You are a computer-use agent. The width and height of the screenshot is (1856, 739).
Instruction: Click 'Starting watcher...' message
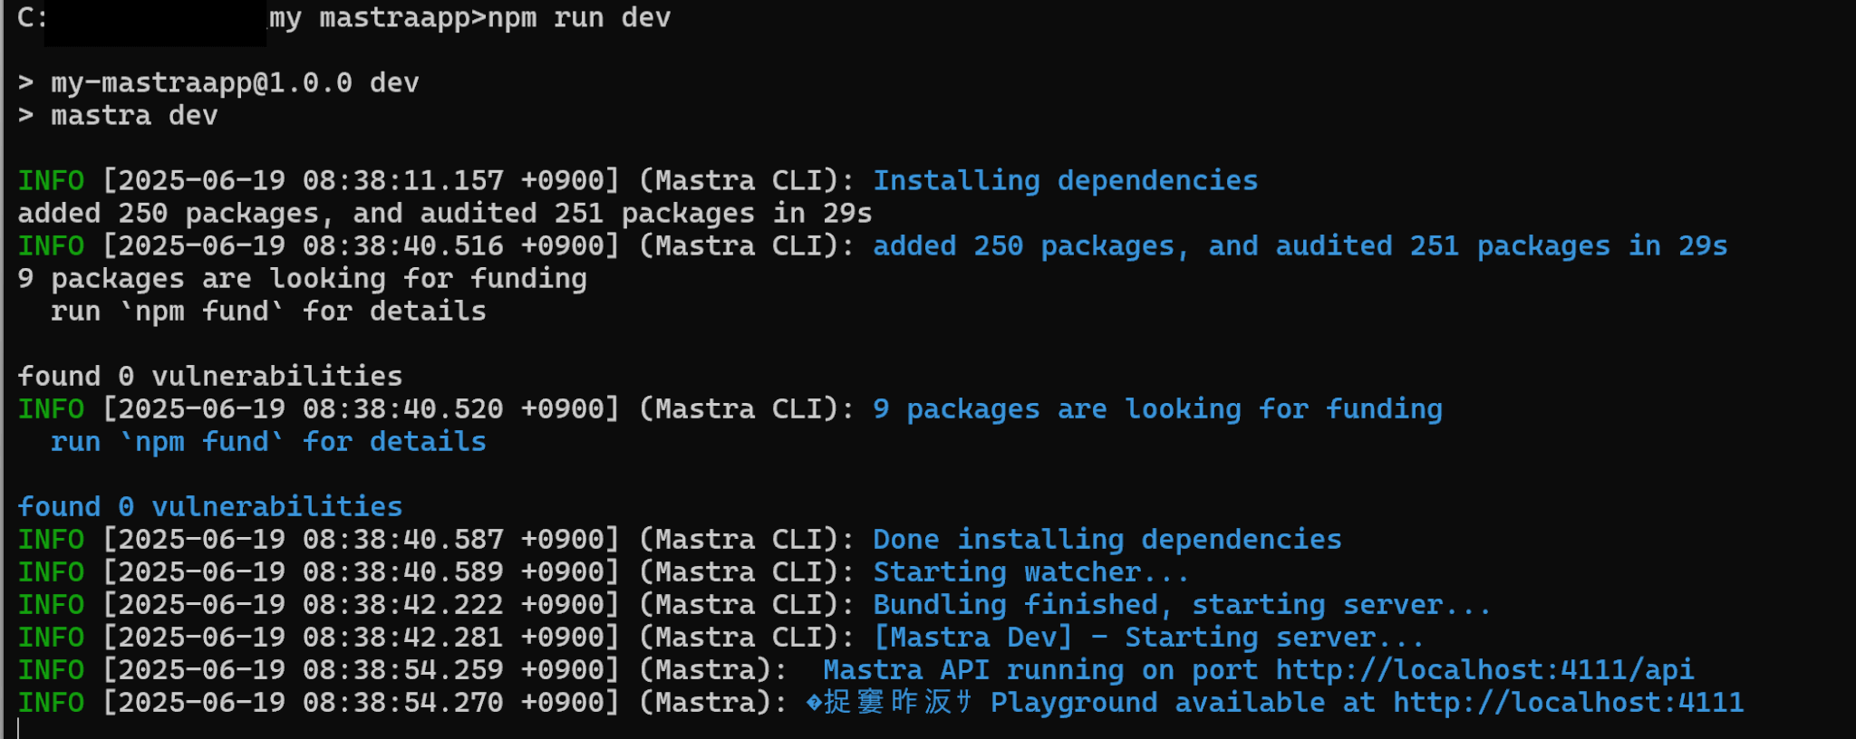[1030, 572]
